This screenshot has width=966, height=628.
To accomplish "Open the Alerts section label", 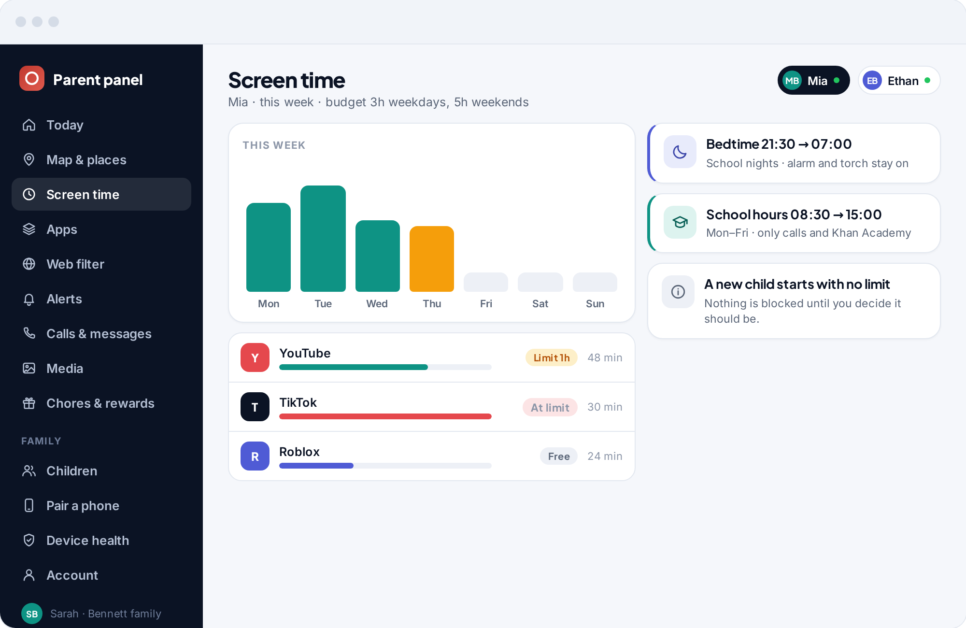I will (x=64, y=299).
